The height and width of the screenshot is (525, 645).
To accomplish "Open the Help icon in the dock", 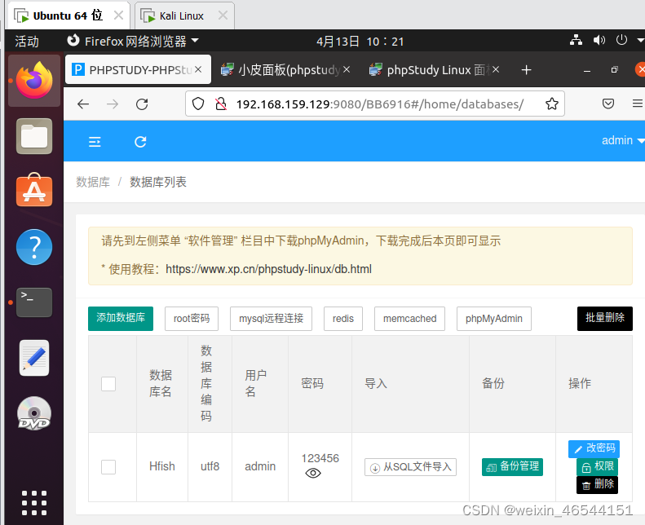I will click(x=34, y=247).
